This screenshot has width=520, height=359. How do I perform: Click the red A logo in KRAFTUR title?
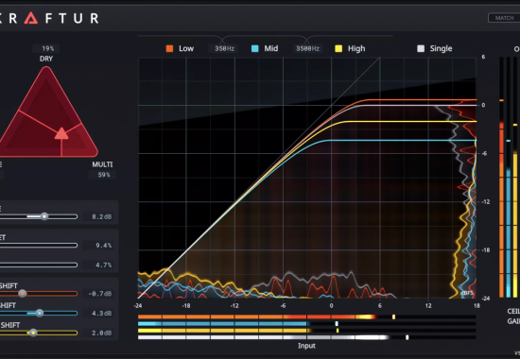pyautogui.click(x=31, y=18)
